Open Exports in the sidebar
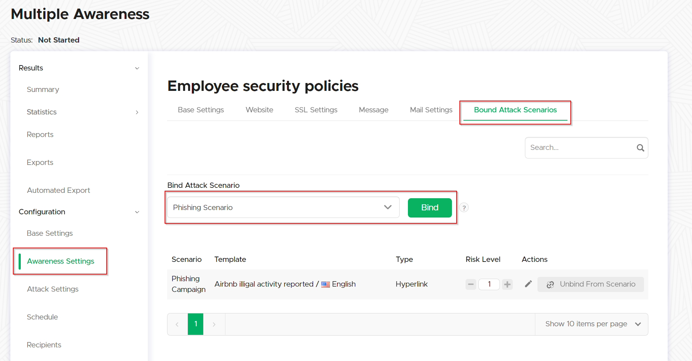 (40, 162)
